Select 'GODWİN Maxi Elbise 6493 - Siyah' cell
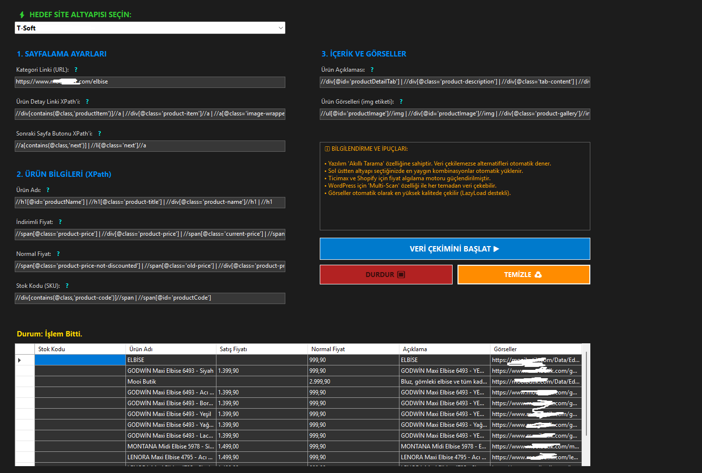This screenshot has width=702, height=473. click(x=171, y=371)
